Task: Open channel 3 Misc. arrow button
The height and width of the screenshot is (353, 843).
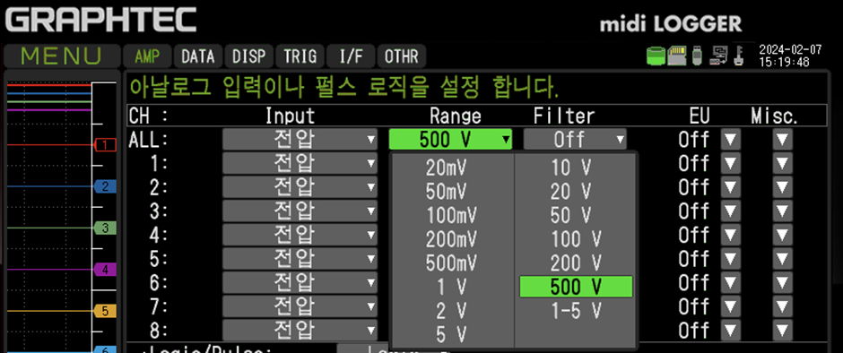Action: coord(782,211)
